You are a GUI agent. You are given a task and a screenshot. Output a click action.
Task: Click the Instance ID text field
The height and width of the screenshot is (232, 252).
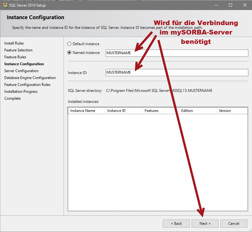[177, 72]
